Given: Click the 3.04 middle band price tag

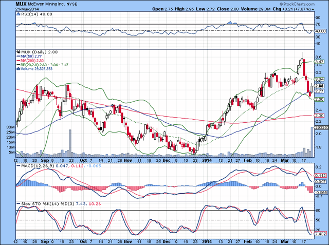Looking at the screenshot, I should pos(319,79).
